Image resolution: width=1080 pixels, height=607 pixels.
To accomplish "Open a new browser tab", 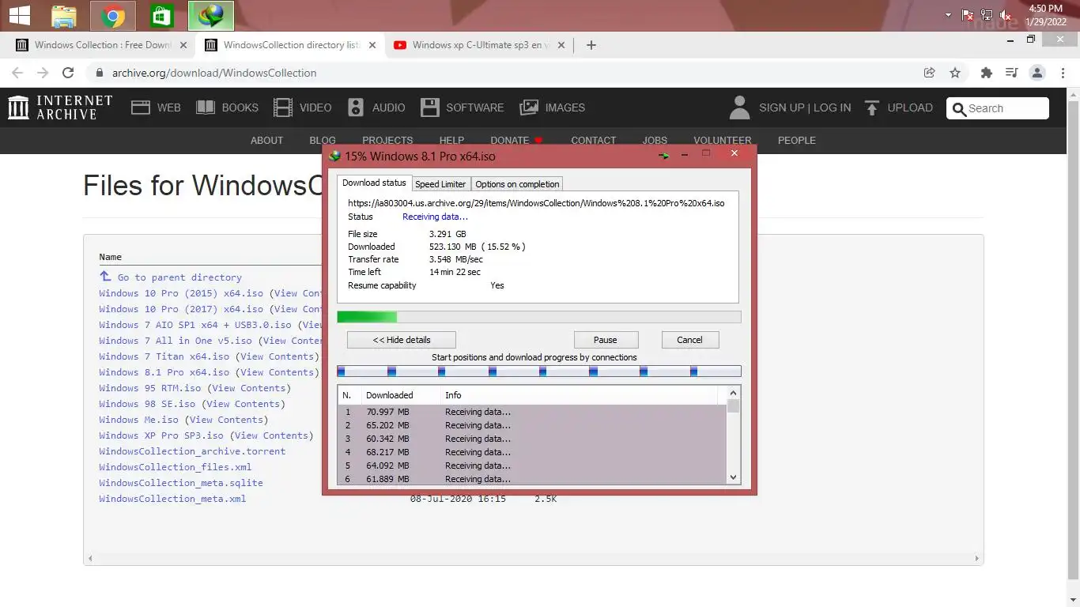I will [x=591, y=45].
